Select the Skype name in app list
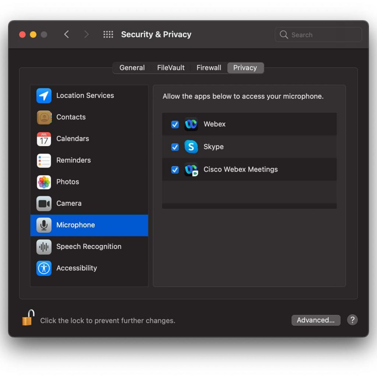 point(214,147)
